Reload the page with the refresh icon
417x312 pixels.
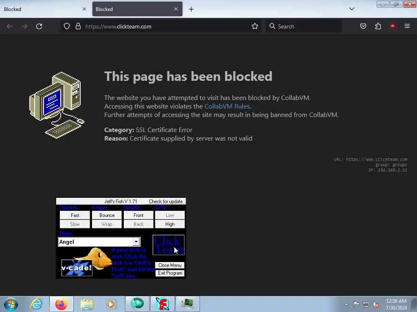tap(39, 26)
